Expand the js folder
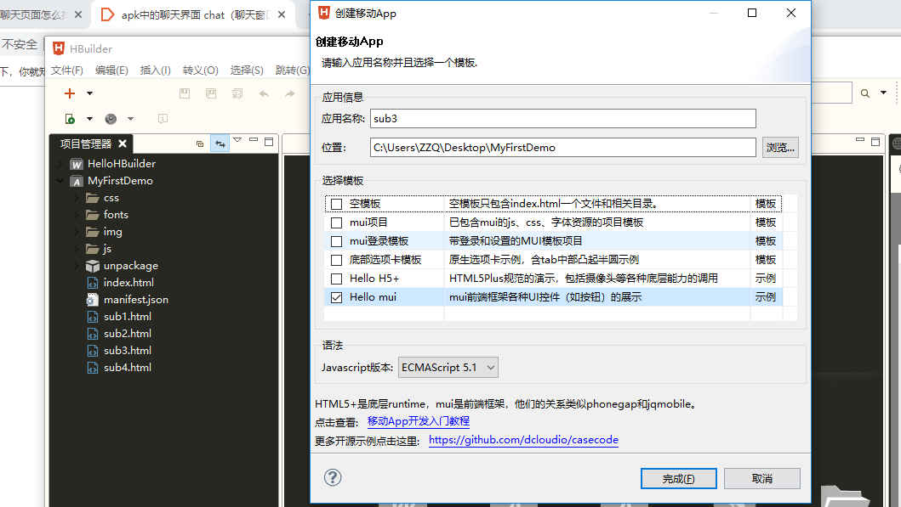Image resolution: width=901 pixels, height=507 pixels. coord(77,248)
